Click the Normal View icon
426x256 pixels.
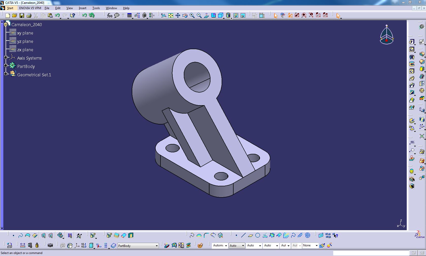pyautogui.click(x=206, y=15)
